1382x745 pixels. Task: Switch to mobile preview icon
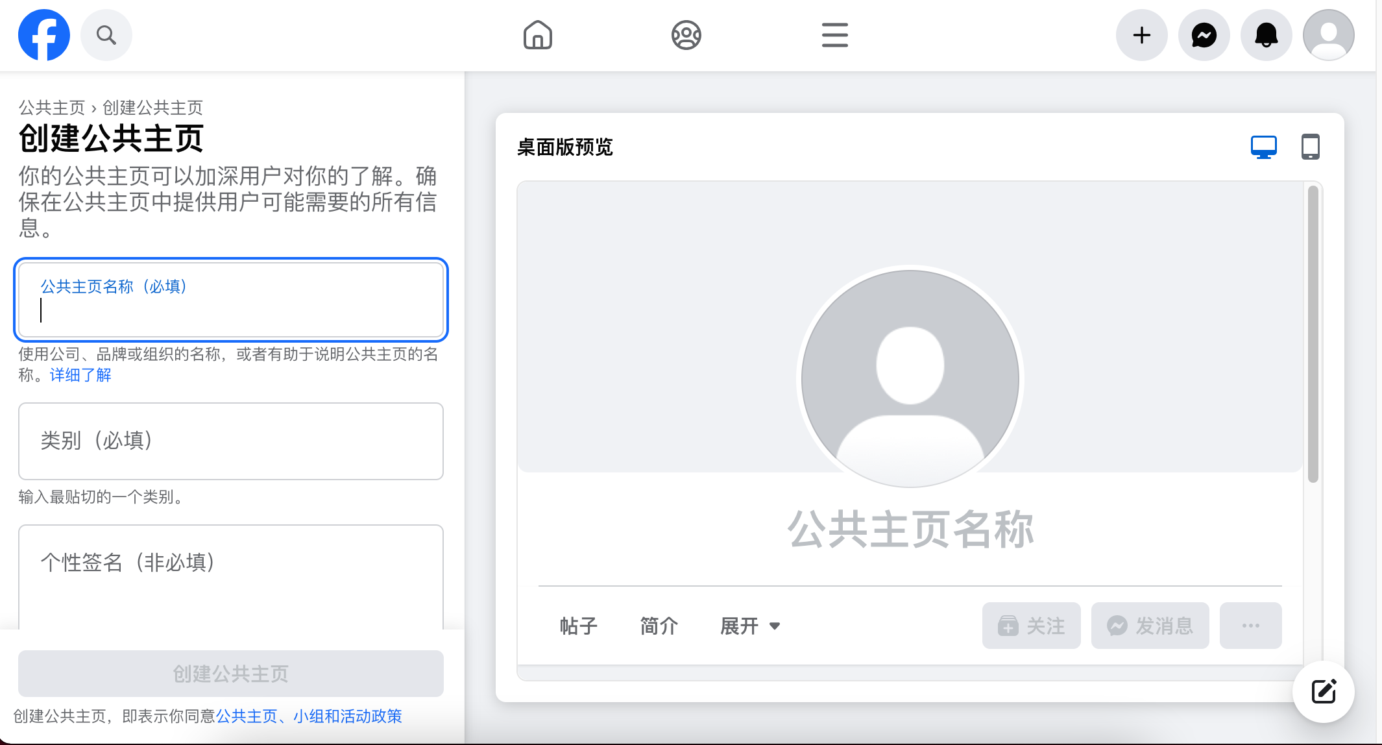(x=1311, y=147)
